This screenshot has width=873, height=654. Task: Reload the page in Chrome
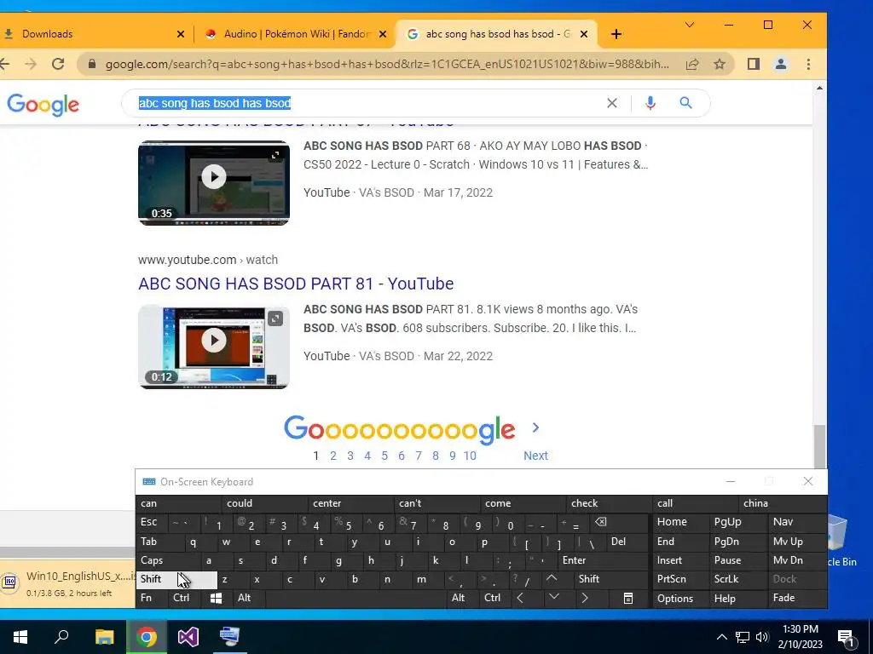coord(58,64)
